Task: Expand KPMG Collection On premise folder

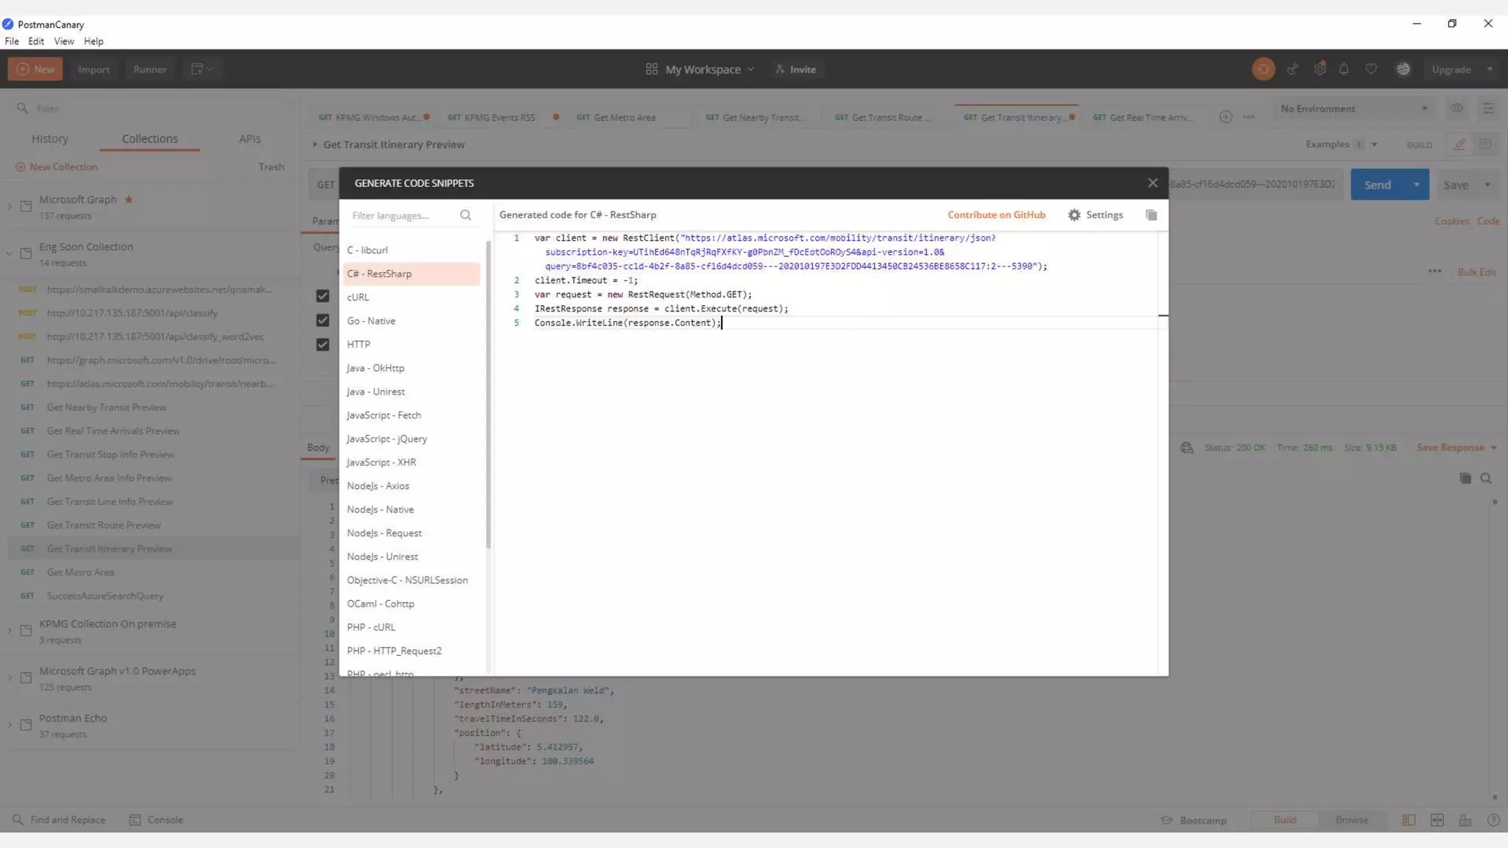Action: [10, 631]
